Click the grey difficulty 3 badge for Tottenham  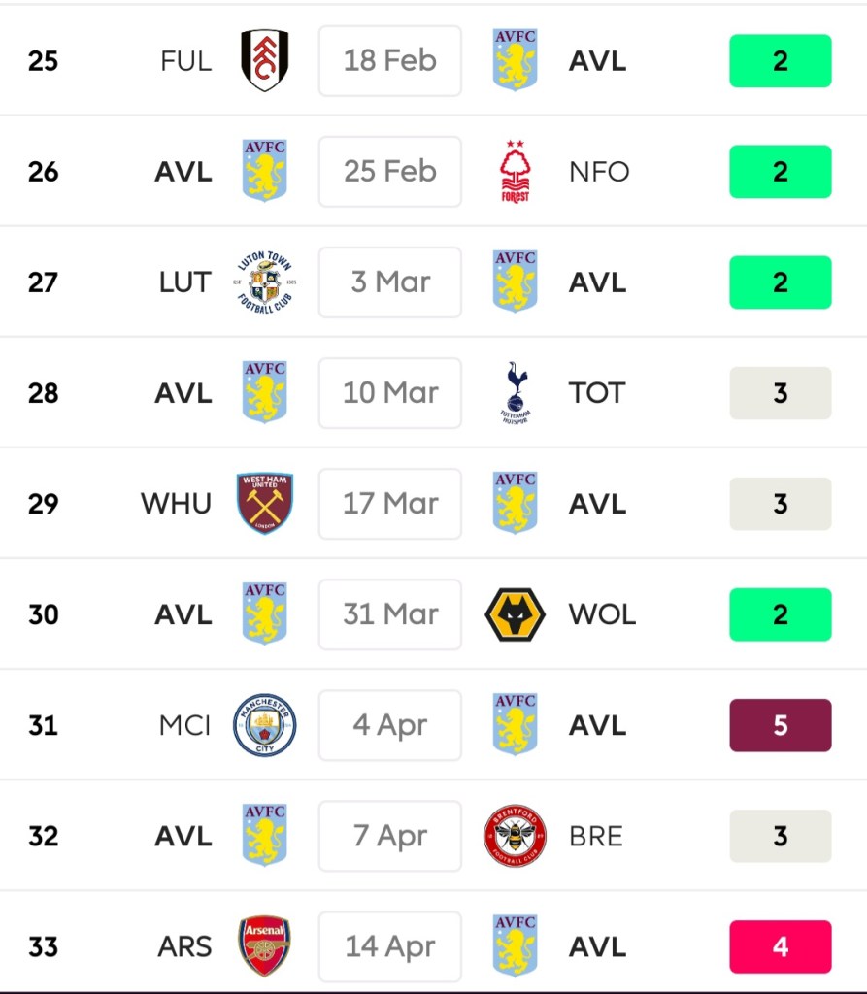pos(781,393)
